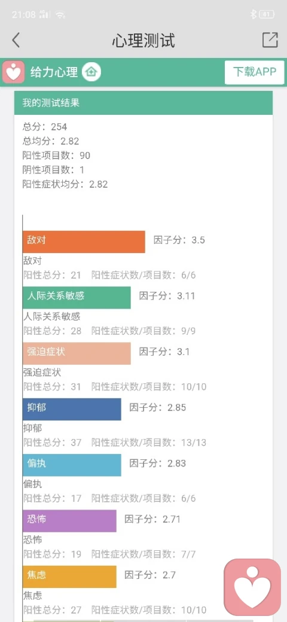Select the 我的测试结果 header bar
This screenshot has height=622, width=287.
click(143, 103)
